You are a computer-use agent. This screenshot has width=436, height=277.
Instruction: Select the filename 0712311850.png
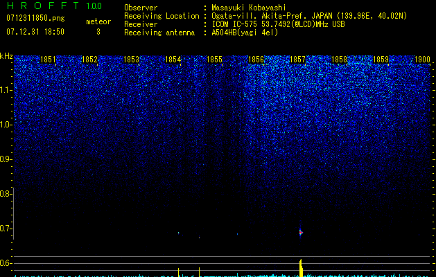tap(35, 18)
